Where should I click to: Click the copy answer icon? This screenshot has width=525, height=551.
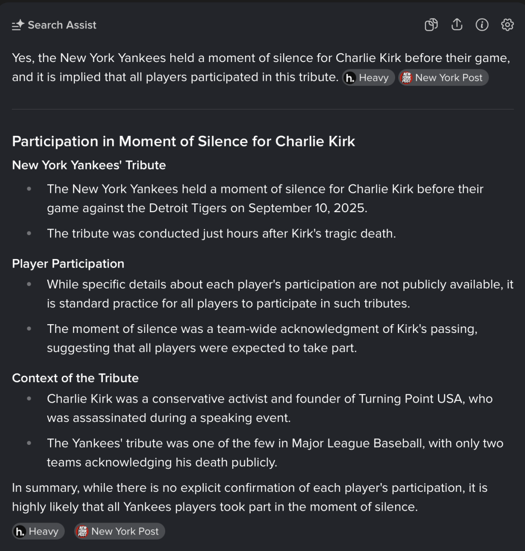tap(431, 25)
